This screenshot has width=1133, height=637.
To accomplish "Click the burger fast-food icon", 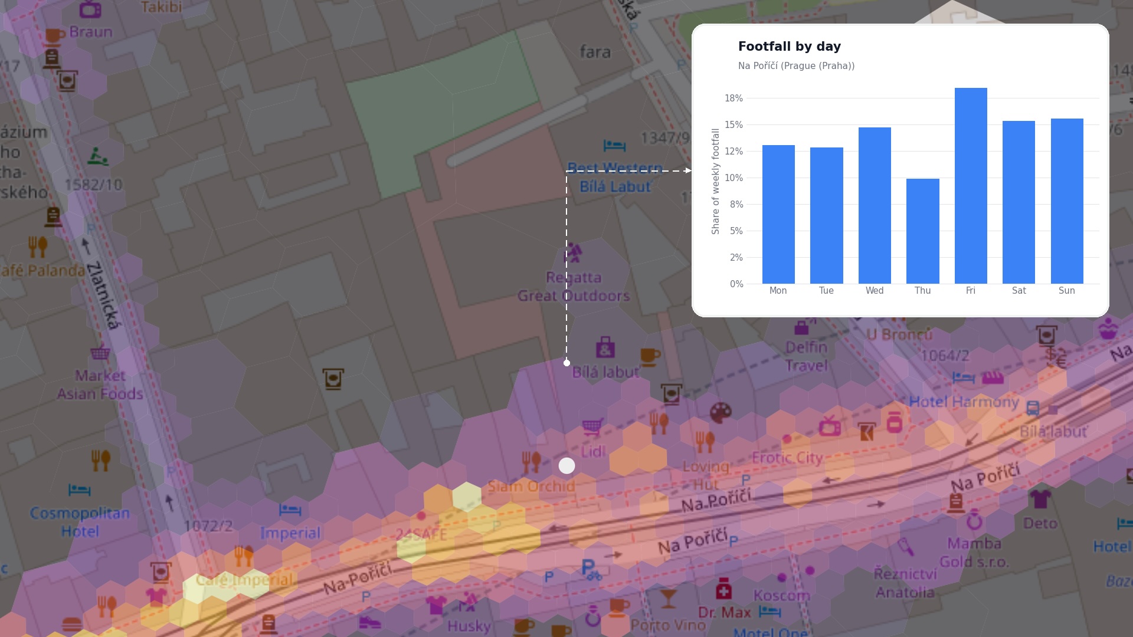I will point(72,624).
